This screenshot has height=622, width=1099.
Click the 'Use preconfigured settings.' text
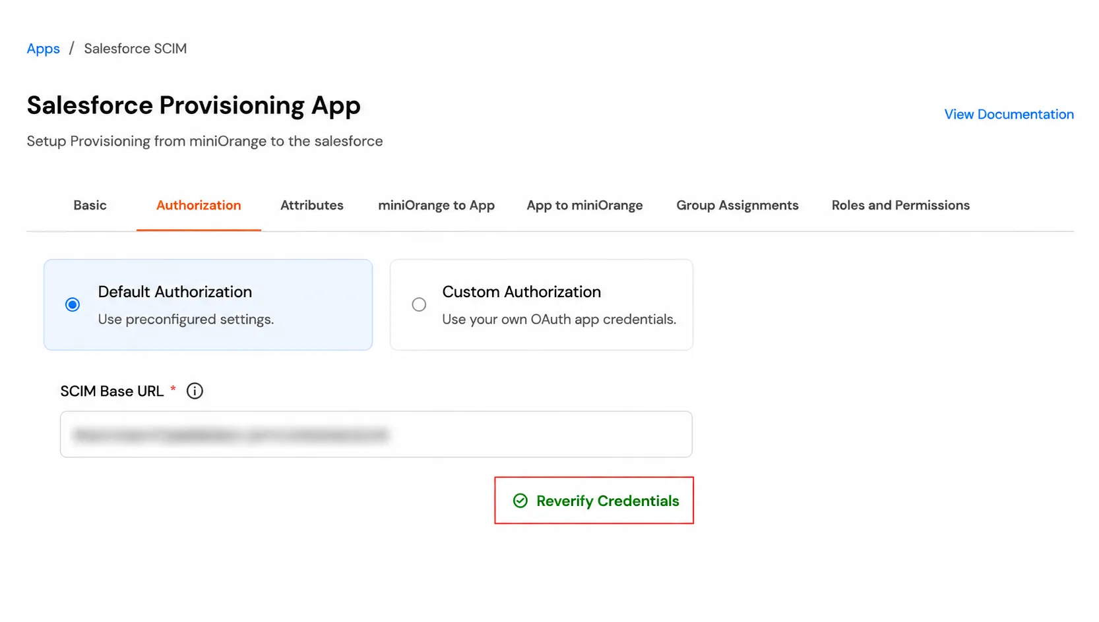(x=186, y=320)
